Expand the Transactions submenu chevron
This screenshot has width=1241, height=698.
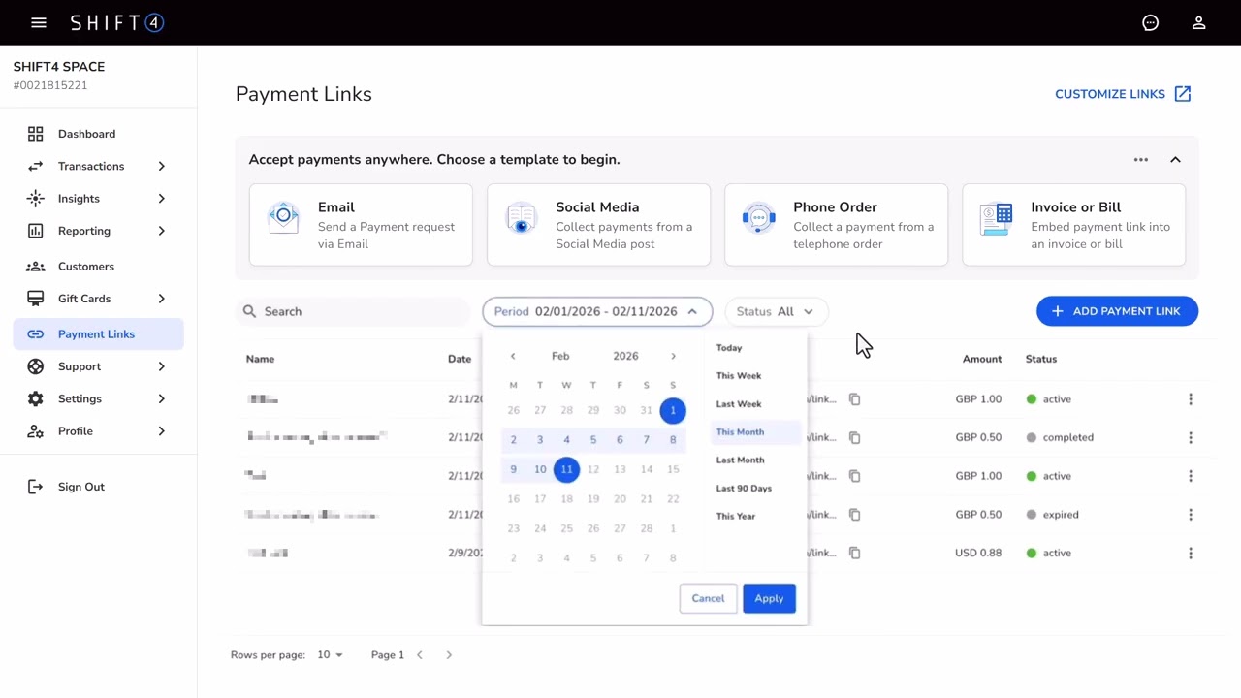[162, 167]
